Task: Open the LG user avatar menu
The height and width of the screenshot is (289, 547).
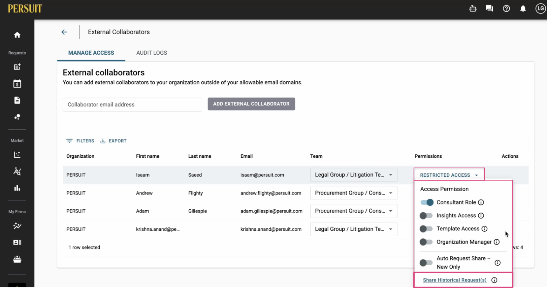Action: coord(540,9)
